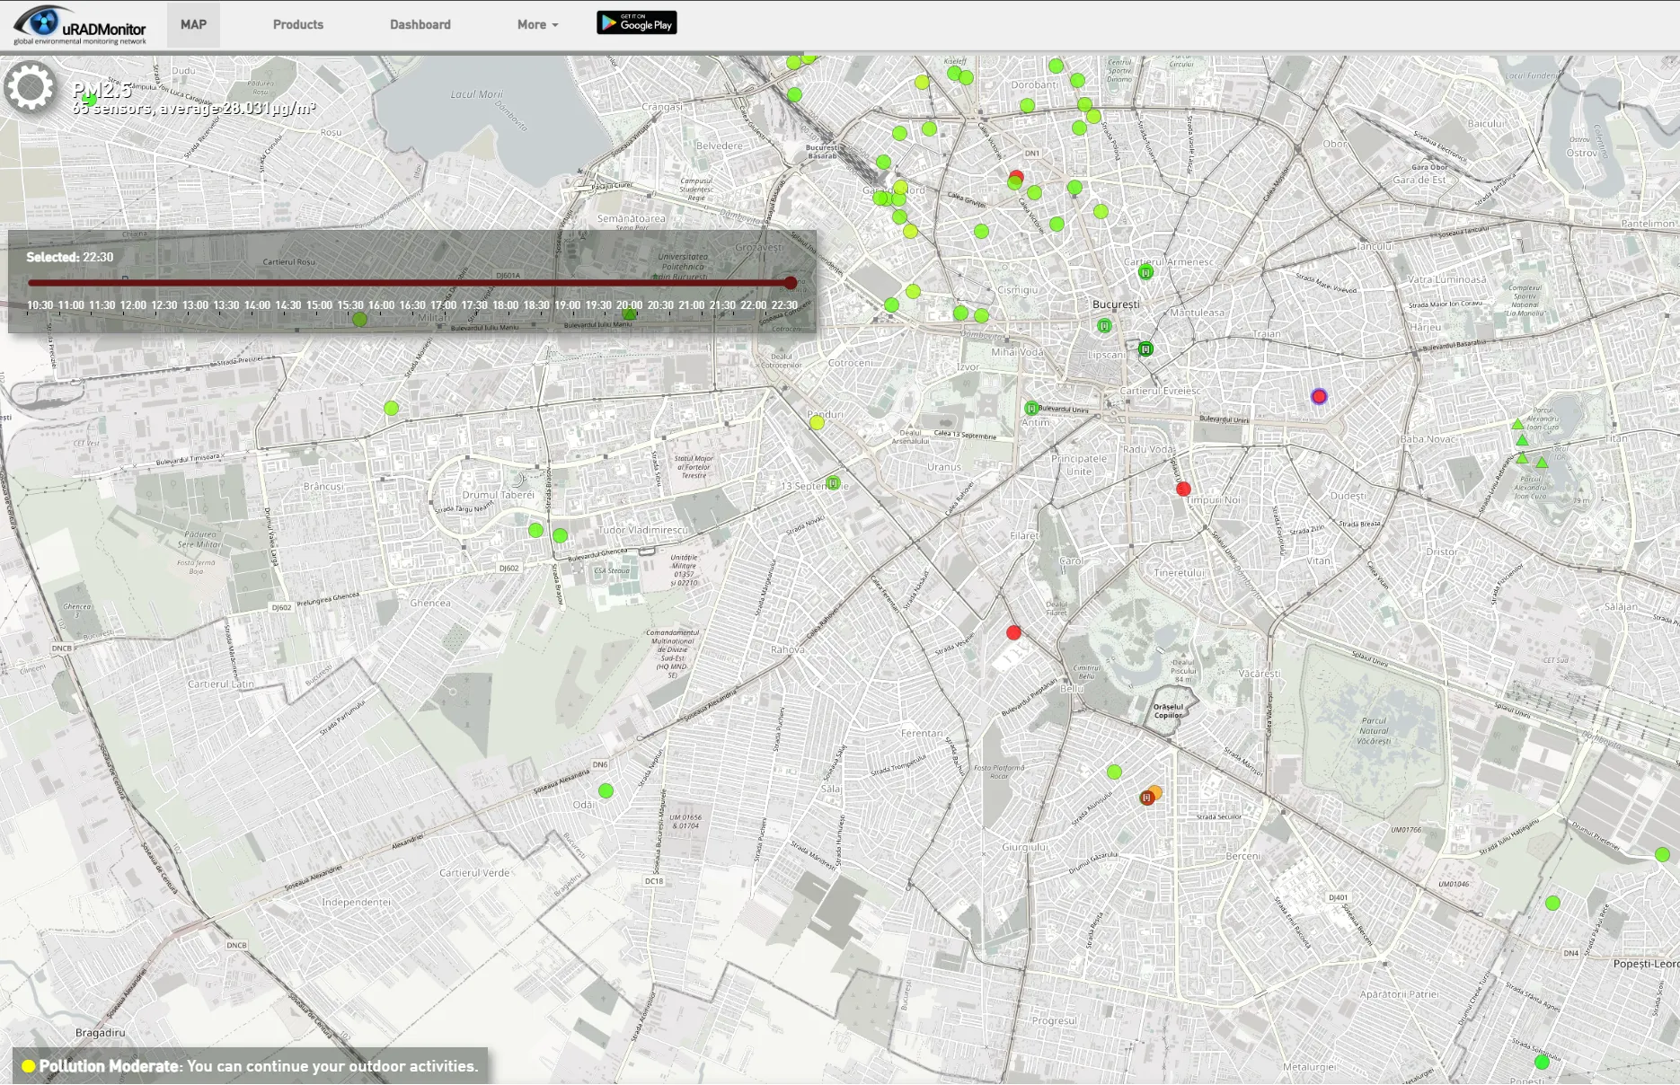
Task: Select the square sensor icon under Cartierul Armenesc
Action: pos(1145,272)
